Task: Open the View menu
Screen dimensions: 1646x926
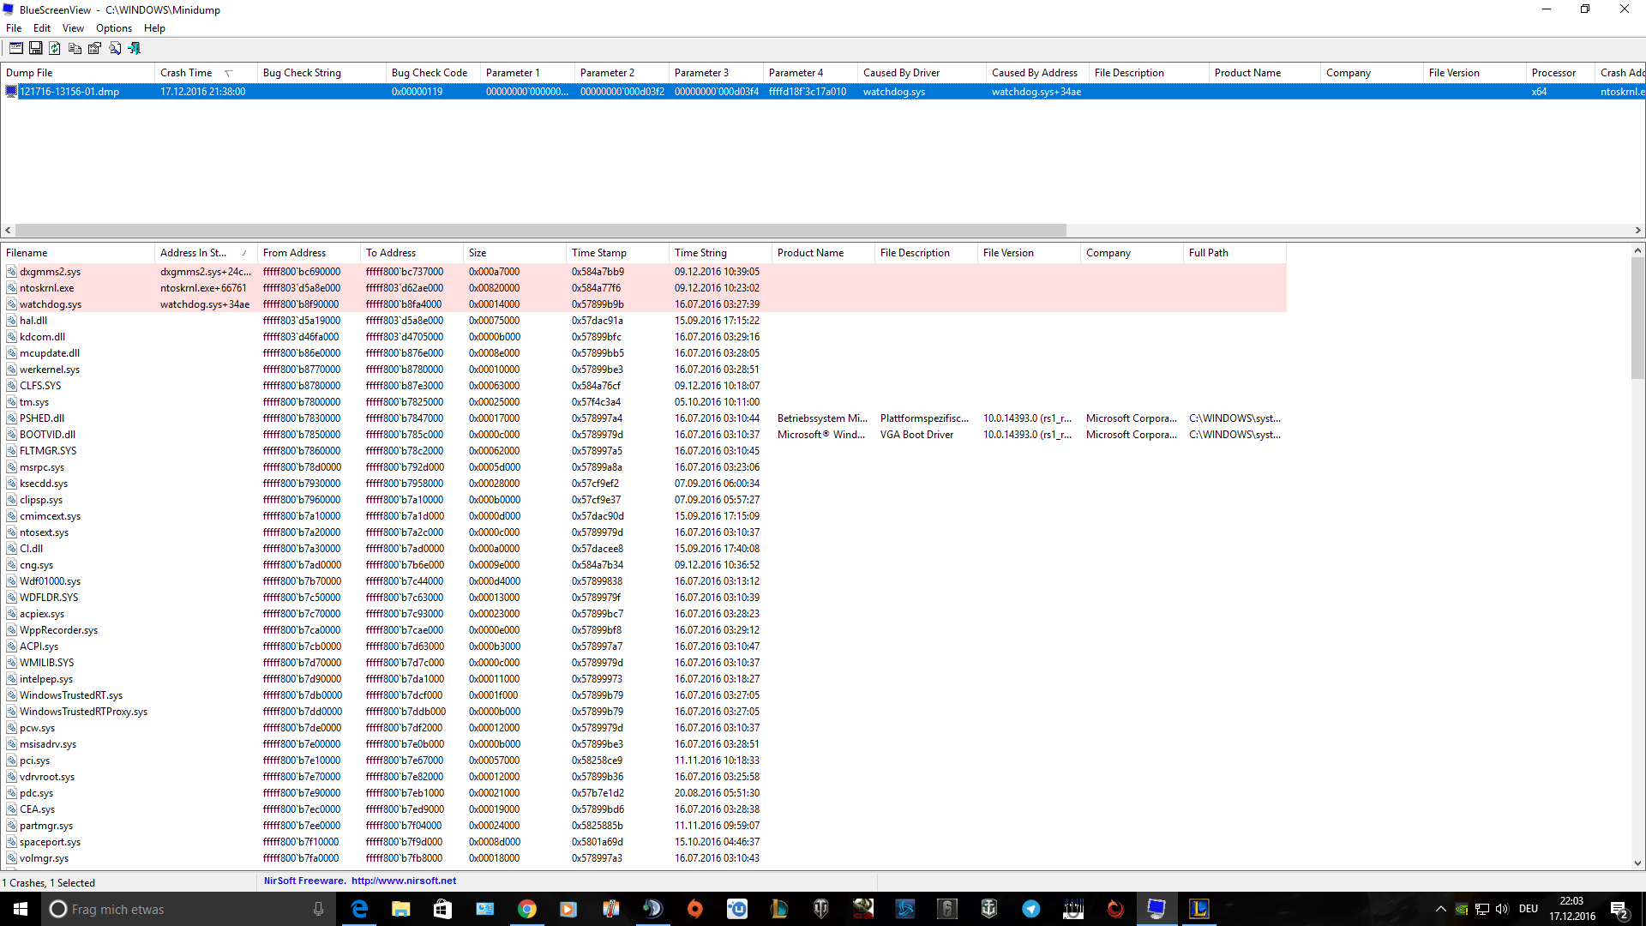Action: tap(73, 28)
